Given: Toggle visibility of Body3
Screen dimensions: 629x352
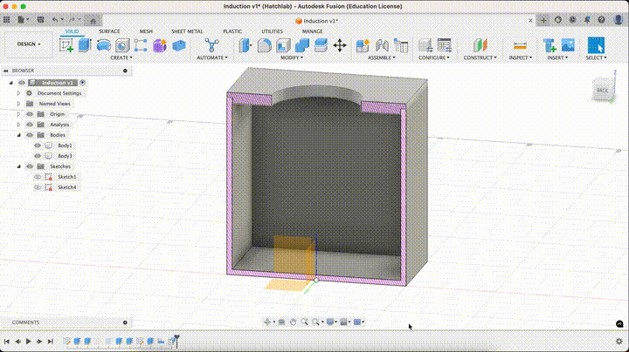Looking at the screenshot, I should 38,156.
